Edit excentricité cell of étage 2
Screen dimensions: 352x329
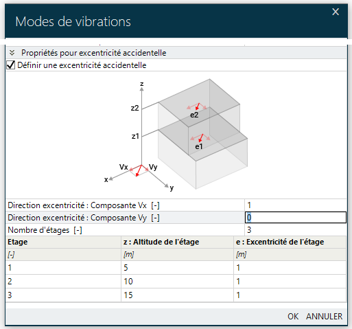(290, 282)
